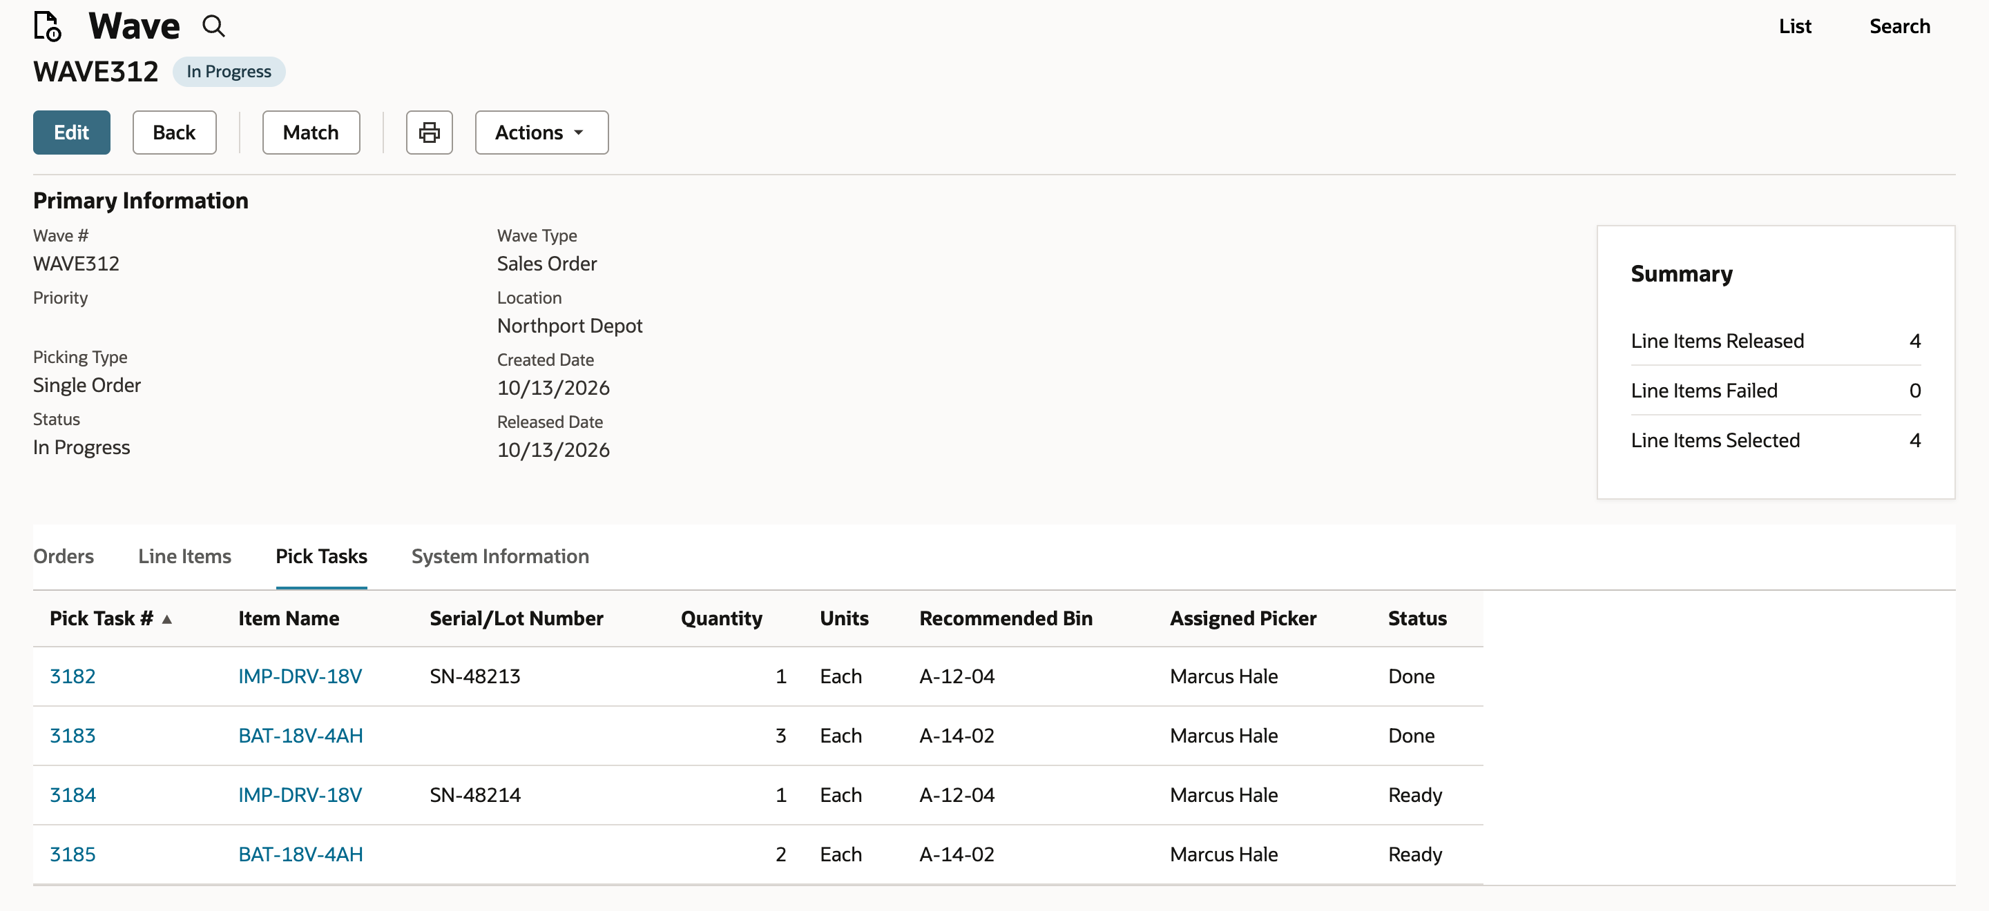Click Done status in row 3182
This screenshot has height=911, width=1989.
tap(1411, 676)
